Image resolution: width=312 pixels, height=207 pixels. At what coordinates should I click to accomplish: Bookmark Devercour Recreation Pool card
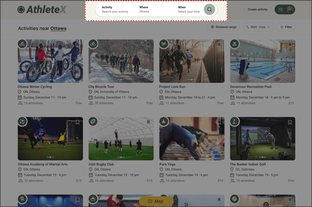pos(290,45)
